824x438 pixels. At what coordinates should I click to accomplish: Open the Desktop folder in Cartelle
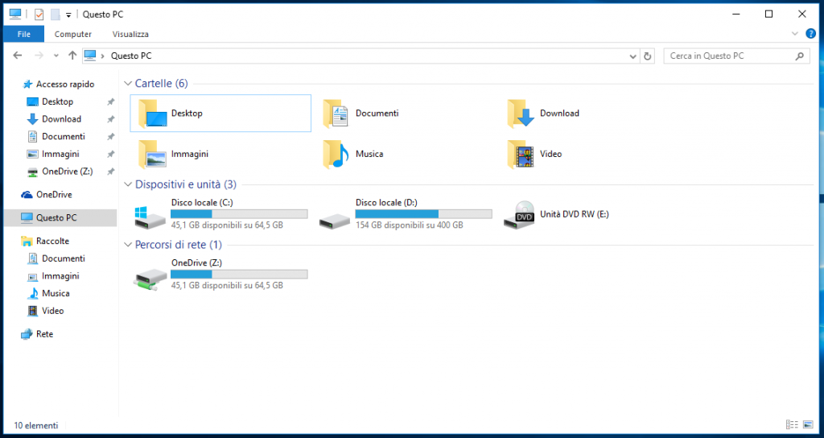pyautogui.click(x=220, y=113)
